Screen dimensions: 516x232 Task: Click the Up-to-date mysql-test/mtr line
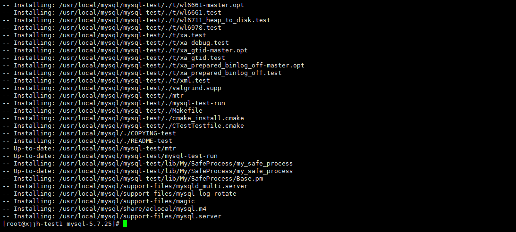point(89,149)
